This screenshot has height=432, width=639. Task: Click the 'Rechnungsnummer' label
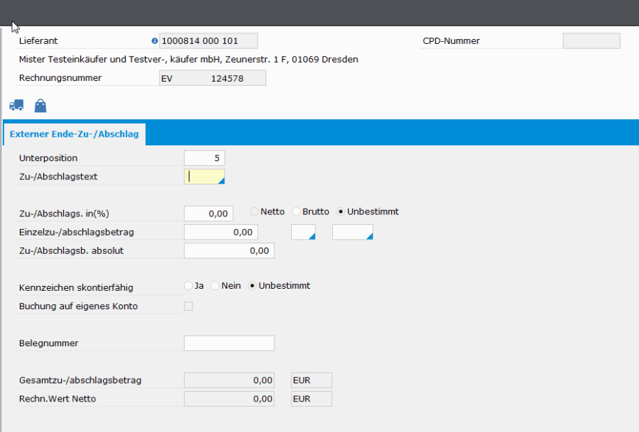(x=60, y=78)
